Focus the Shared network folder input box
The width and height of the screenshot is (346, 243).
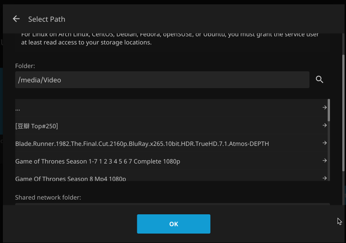coord(172,204)
